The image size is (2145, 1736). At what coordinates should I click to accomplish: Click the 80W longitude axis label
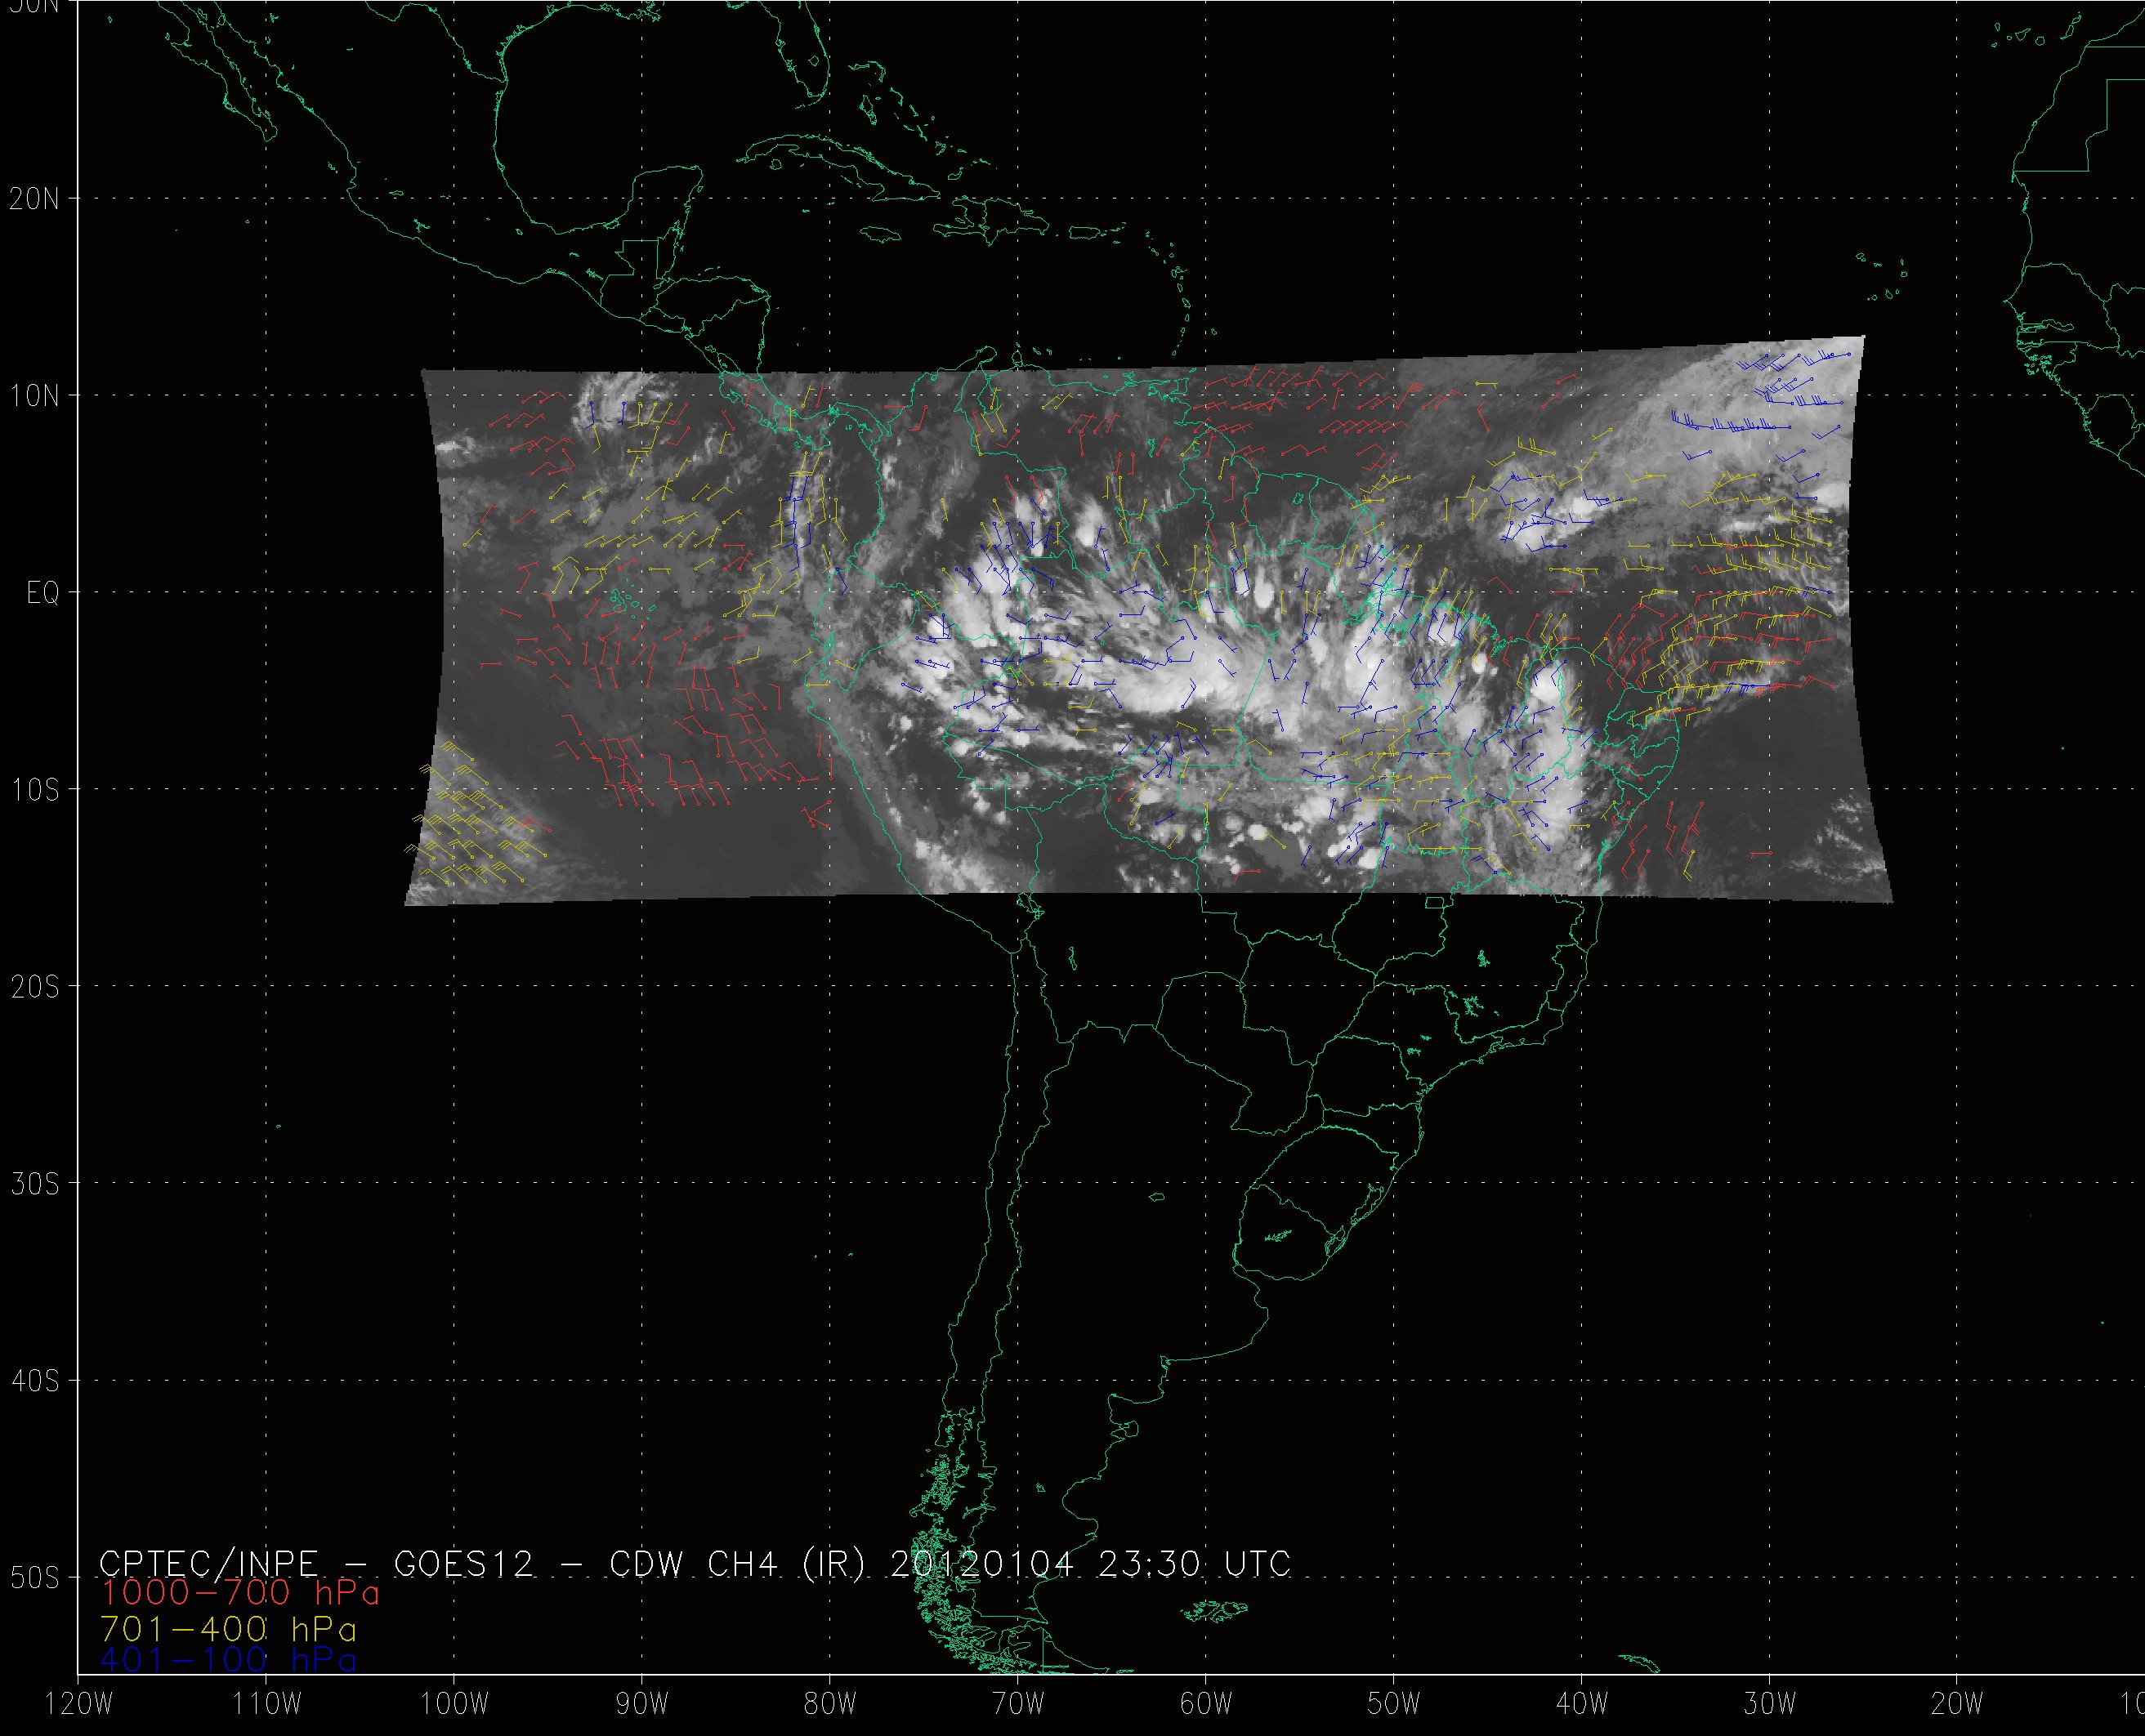tap(829, 1705)
